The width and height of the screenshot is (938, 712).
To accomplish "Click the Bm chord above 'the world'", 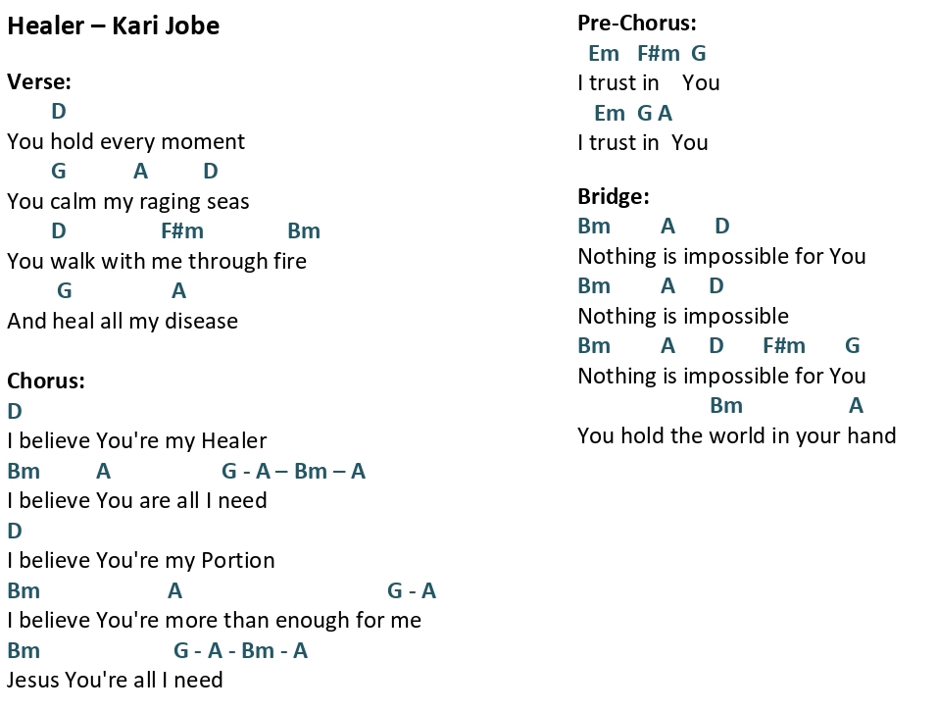I will coord(726,406).
